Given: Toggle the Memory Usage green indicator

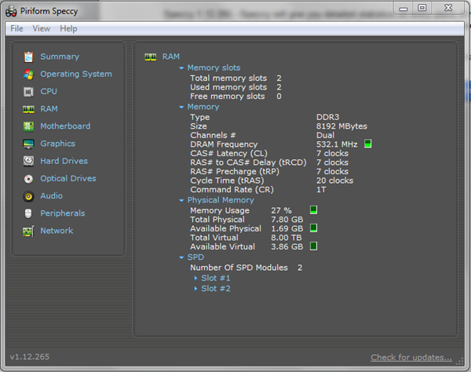Looking at the screenshot, I should pos(313,210).
